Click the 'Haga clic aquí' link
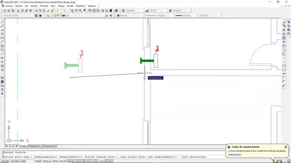This screenshot has height=163, width=291. (x=235, y=154)
